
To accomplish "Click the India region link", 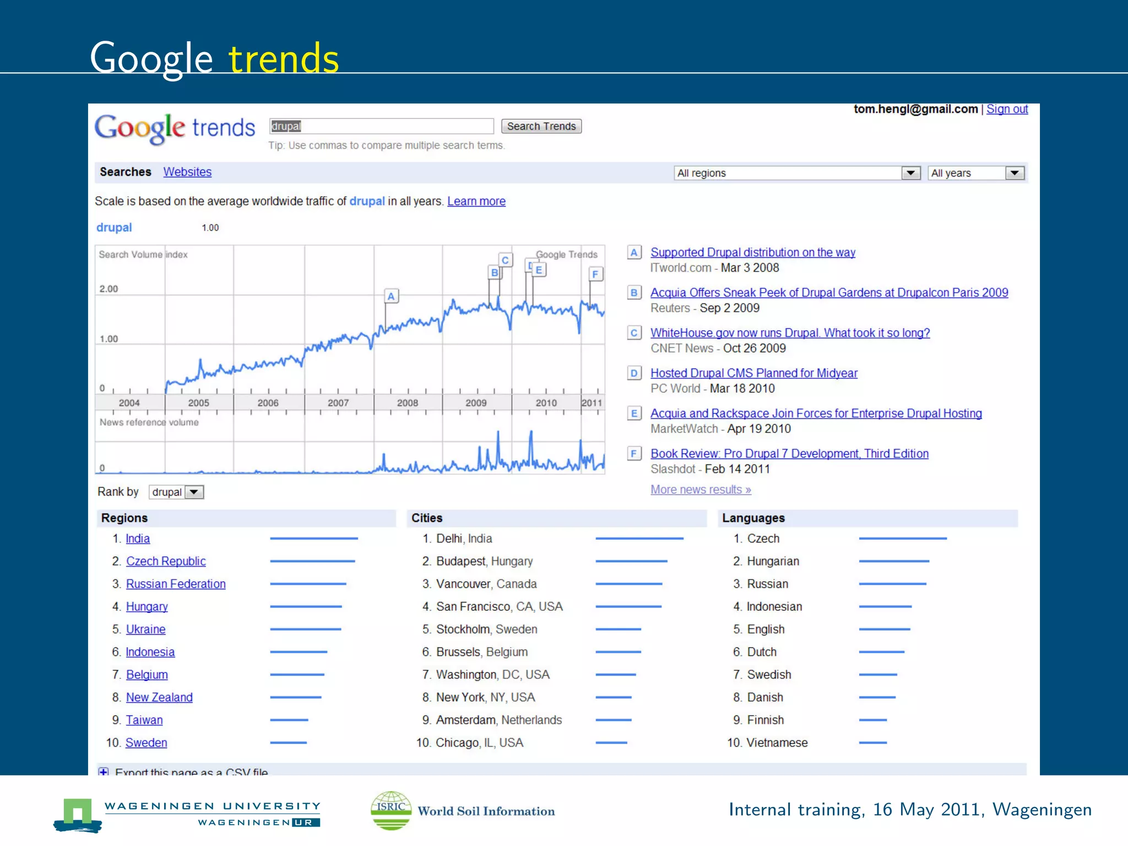I will click(138, 539).
